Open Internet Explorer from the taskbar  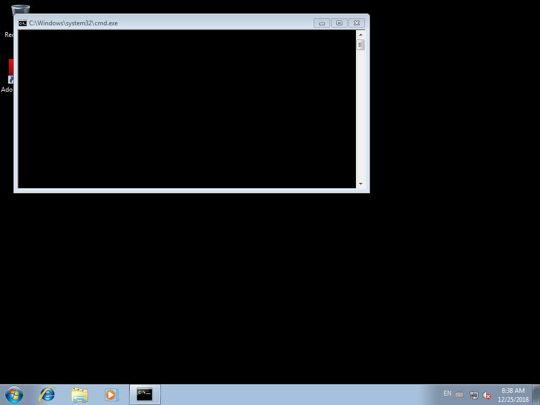(x=47, y=394)
